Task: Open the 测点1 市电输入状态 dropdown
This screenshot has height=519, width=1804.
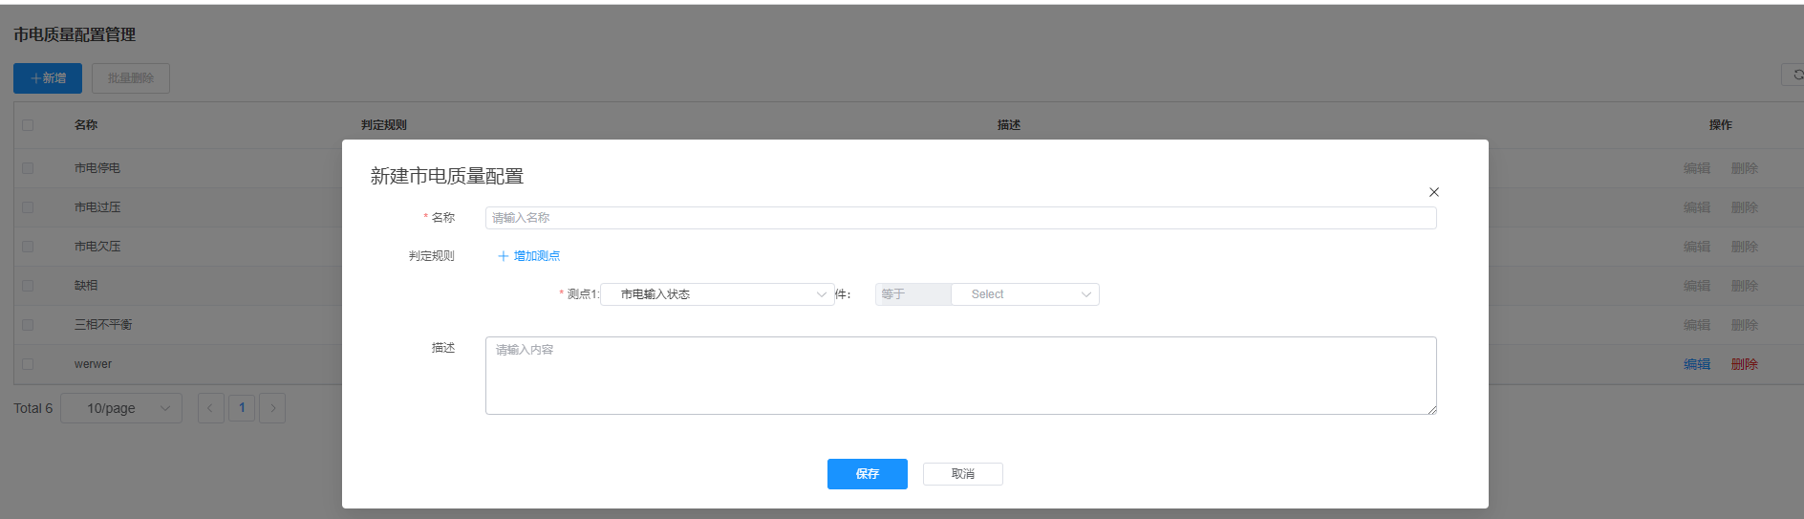Action: [718, 294]
